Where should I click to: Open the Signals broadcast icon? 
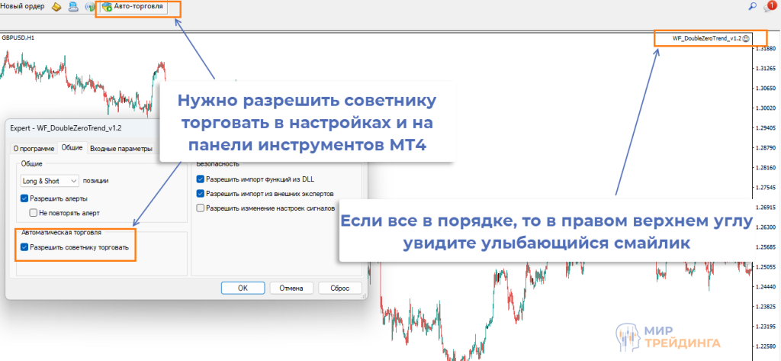pos(90,7)
